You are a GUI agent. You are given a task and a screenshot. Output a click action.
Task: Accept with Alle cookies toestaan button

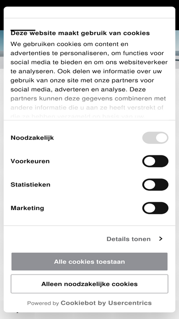point(90,262)
